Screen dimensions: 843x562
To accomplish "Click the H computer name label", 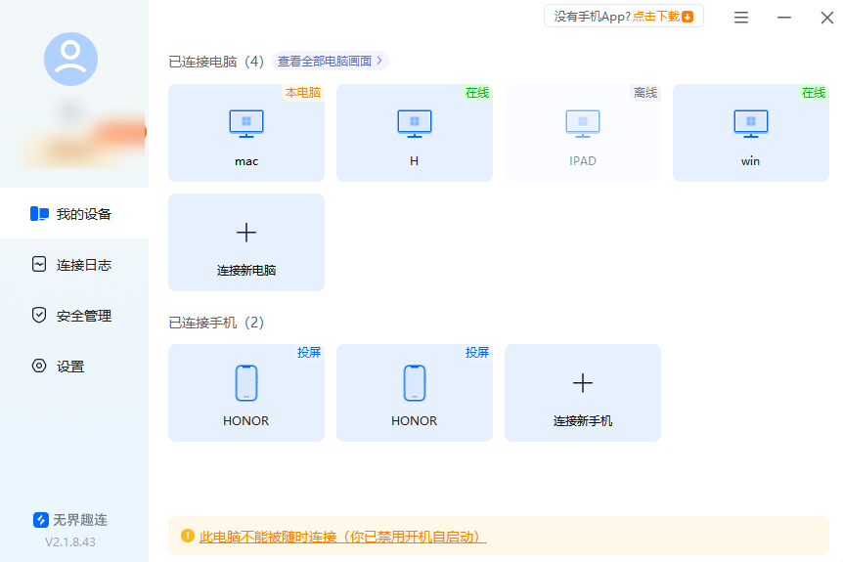I will [414, 160].
